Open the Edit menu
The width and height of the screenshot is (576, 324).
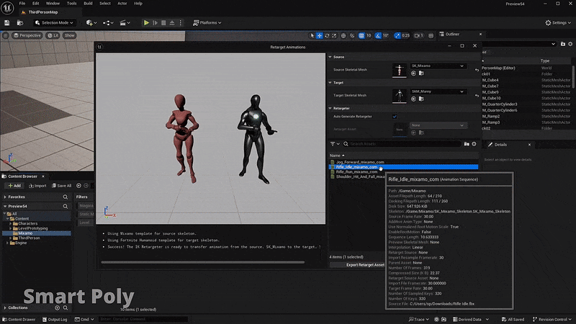click(x=35, y=4)
